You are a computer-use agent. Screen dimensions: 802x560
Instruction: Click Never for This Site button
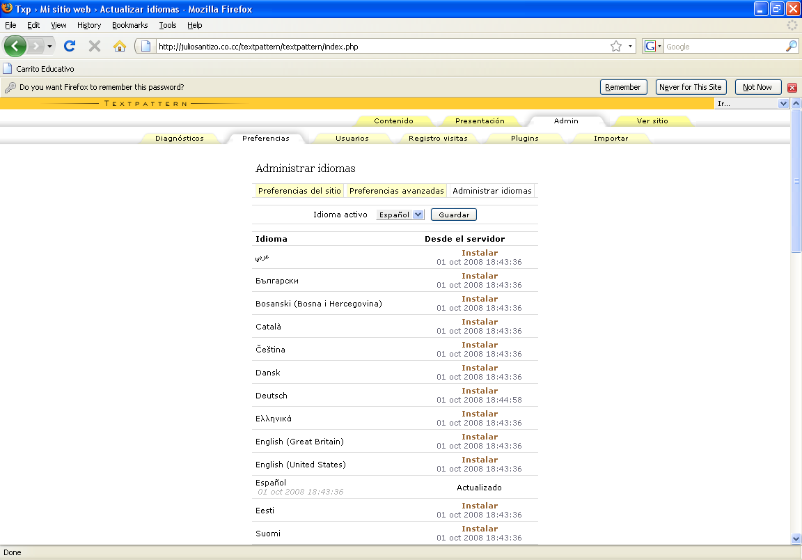(x=691, y=87)
